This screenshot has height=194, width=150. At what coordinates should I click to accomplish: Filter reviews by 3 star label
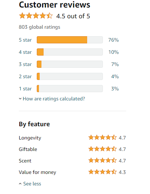[x=25, y=64]
